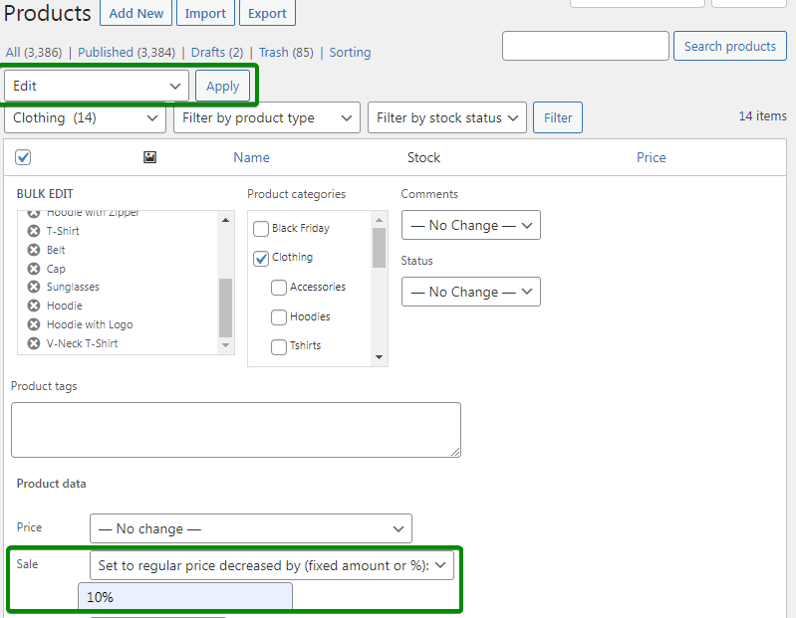Sort products by Name column

click(251, 157)
